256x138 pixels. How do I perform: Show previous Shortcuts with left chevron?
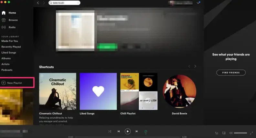189,66
